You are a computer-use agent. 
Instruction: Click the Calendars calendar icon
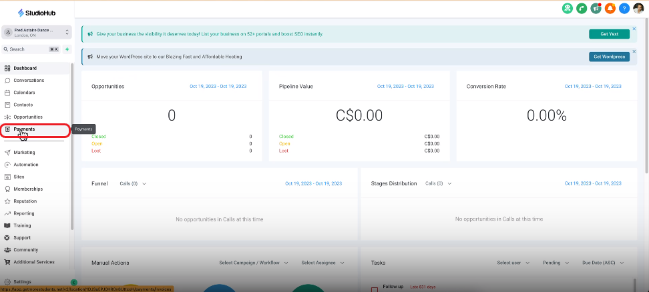click(7, 93)
